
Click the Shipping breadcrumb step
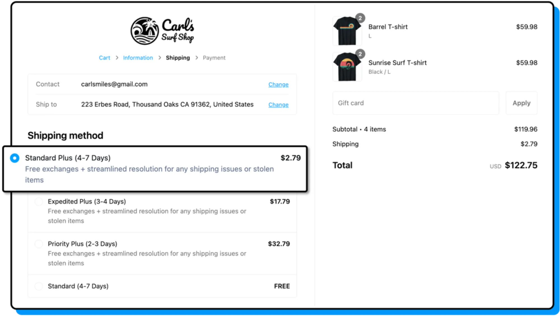pos(178,58)
